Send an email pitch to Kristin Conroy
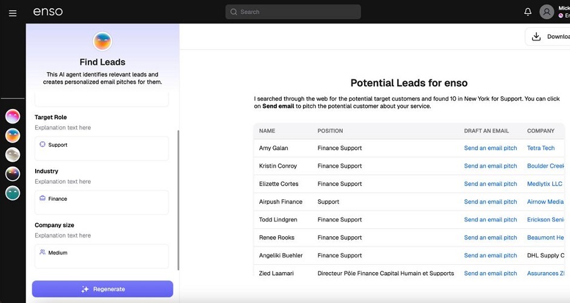The width and height of the screenshot is (570, 303). (x=491, y=166)
